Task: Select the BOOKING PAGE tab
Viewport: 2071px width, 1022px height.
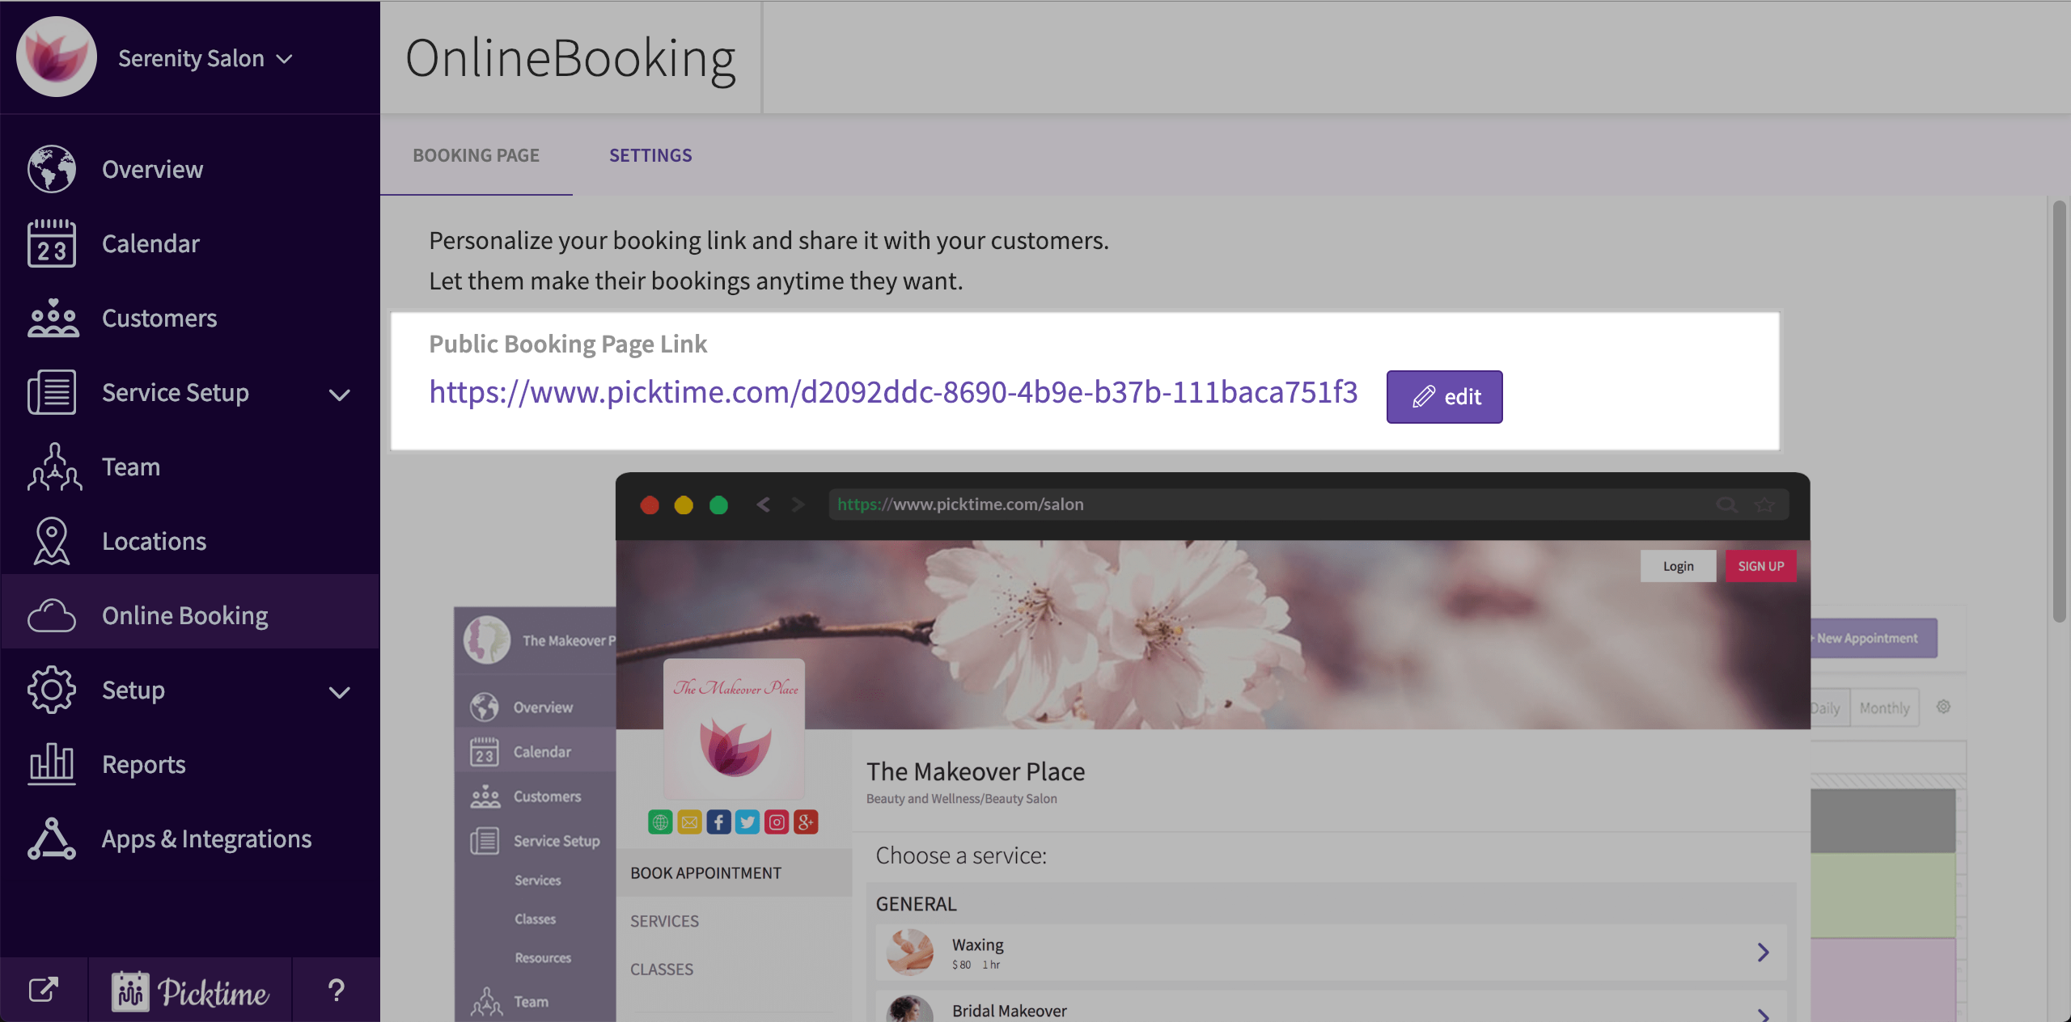Action: [476, 155]
